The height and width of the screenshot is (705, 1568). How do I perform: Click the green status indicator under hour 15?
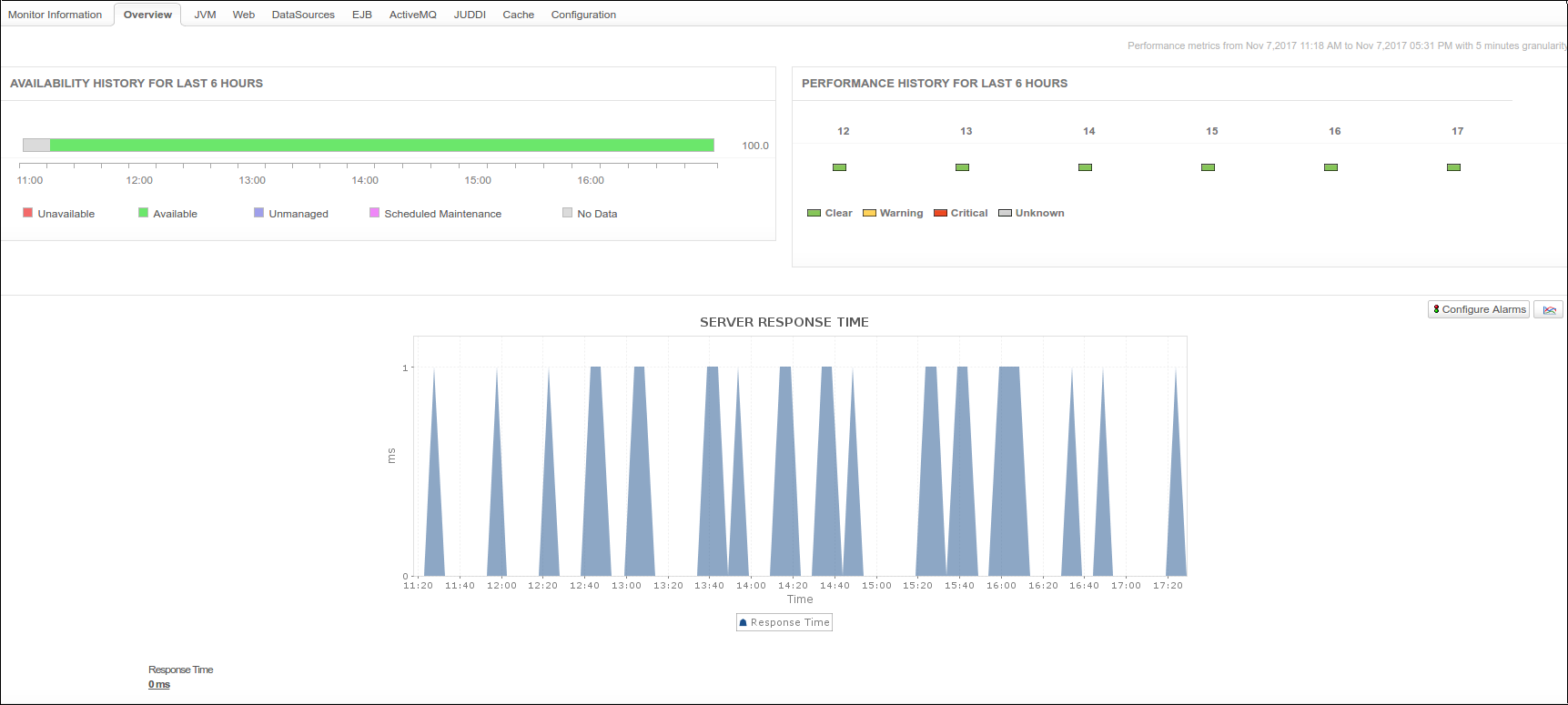[1208, 167]
